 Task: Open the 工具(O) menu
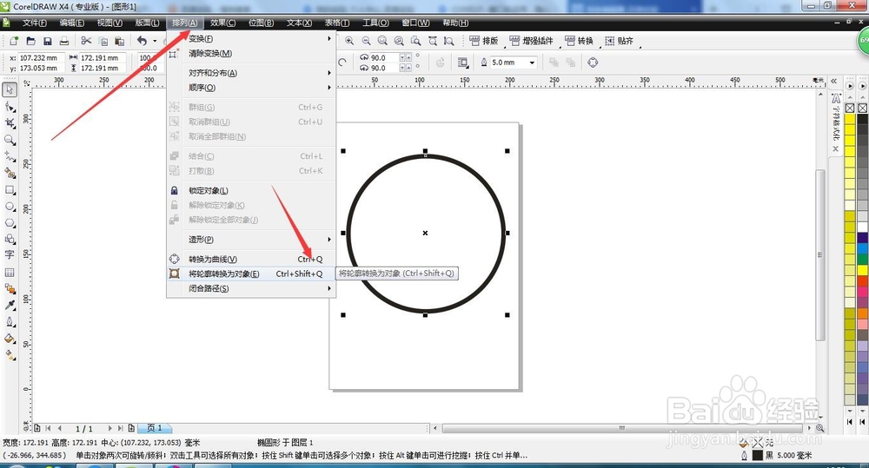tap(375, 23)
